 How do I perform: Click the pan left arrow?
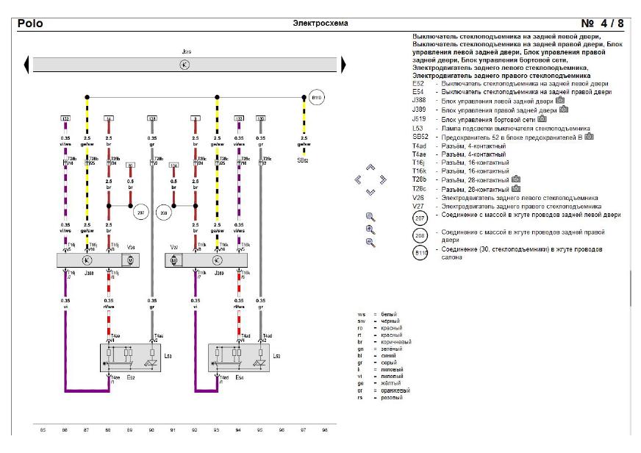point(358,179)
